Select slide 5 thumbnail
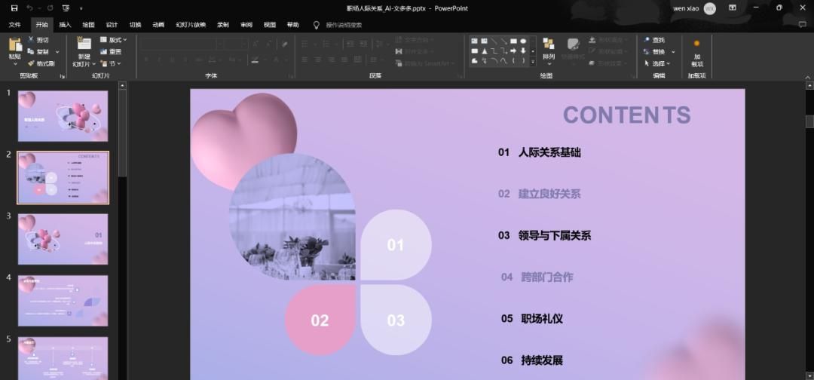The image size is (814, 380). tap(63, 358)
